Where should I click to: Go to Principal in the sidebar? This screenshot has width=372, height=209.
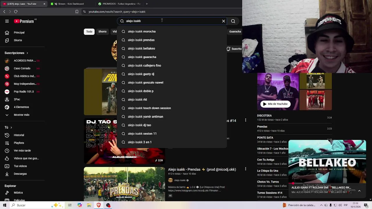22,33
